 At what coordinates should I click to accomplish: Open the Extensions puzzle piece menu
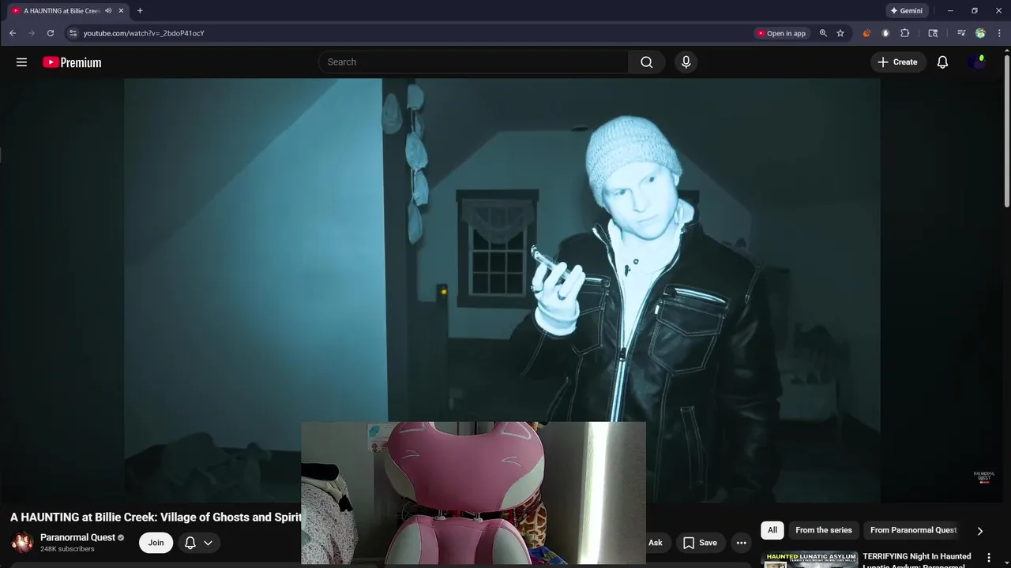click(x=905, y=33)
